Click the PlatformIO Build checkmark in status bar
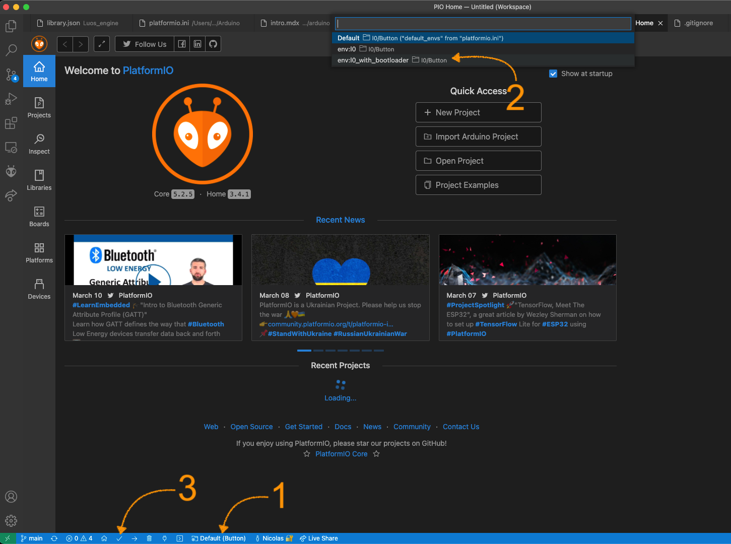Screen dimensions: 731x544 pos(119,538)
